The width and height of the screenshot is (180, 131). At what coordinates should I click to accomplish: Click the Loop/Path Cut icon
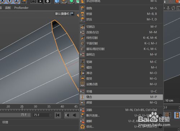82,49
